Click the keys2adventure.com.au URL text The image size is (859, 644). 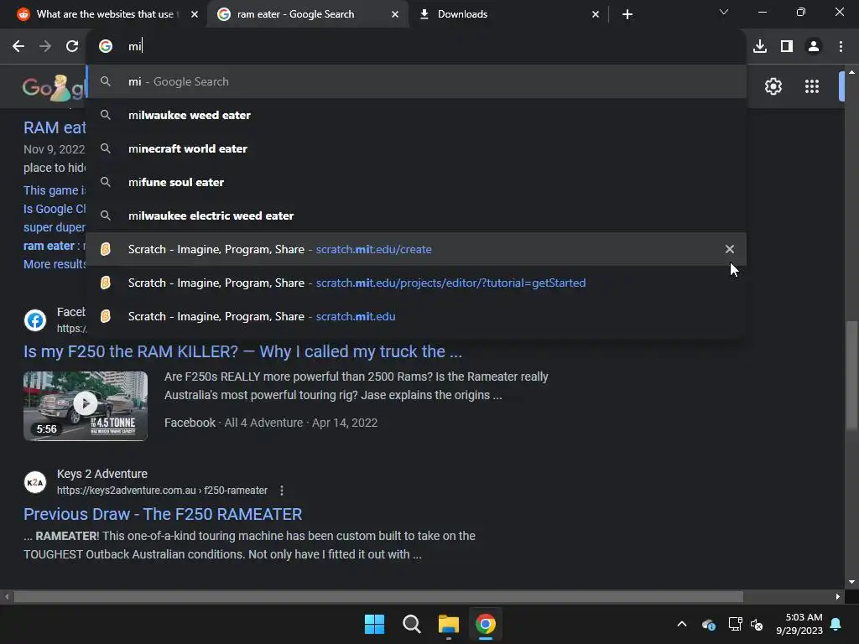[x=162, y=491]
